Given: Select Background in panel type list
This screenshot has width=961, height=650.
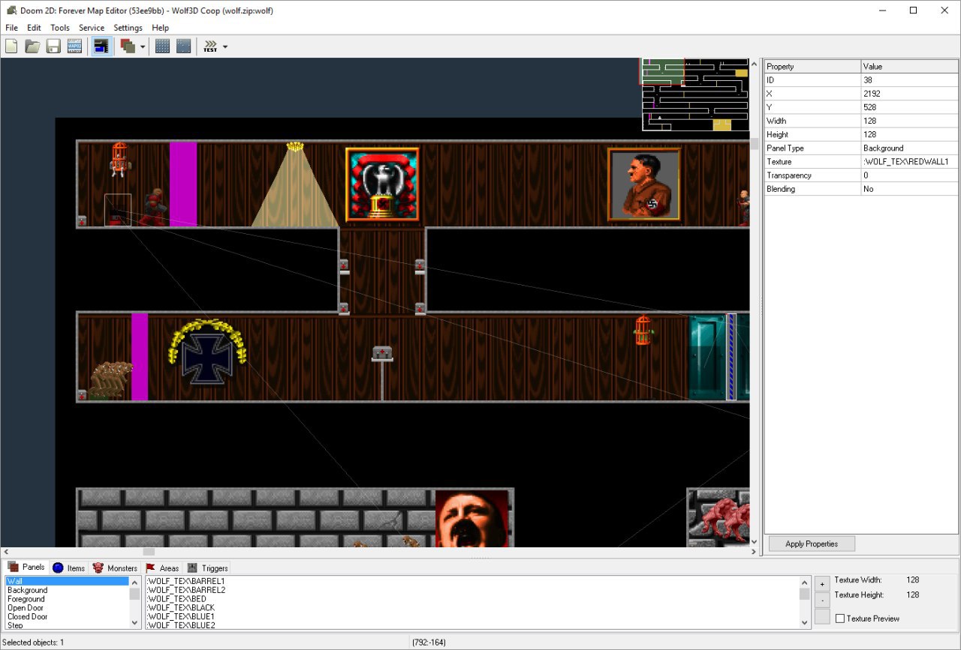Looking at the screenshot, I should [67, 590].
